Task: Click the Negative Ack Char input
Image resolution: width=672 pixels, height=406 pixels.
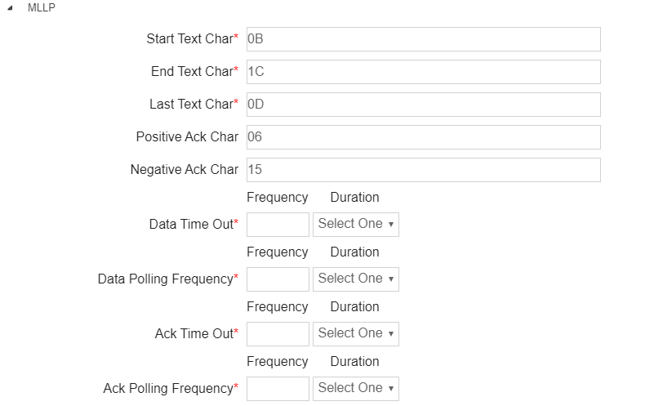Action: pos(423,170)
